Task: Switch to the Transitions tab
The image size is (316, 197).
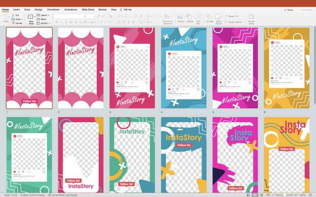Action: tap(53, 9)
